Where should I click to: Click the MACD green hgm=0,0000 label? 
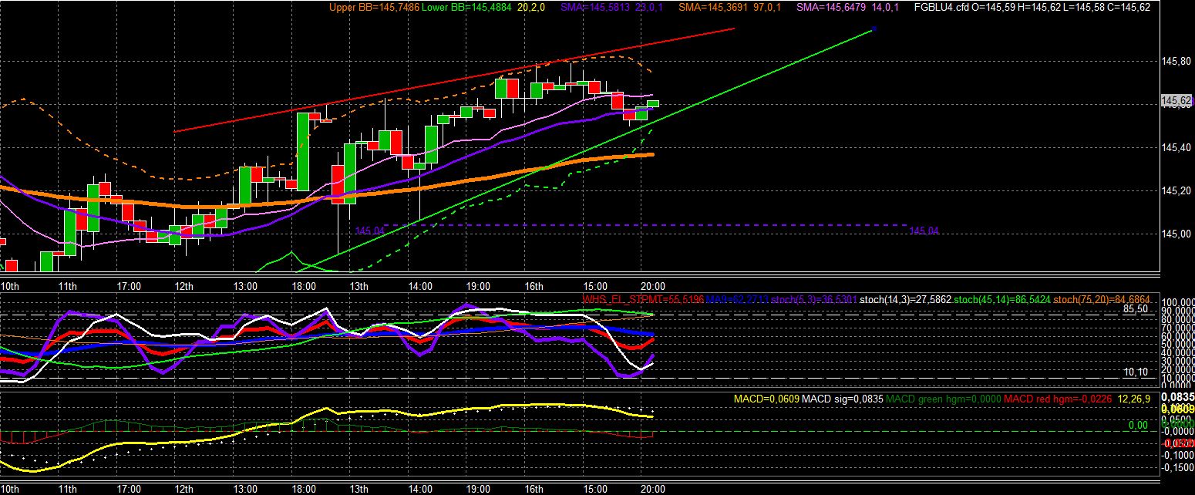[x=943, y=399]
